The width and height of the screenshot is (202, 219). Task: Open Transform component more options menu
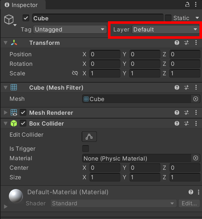point(196,43)
